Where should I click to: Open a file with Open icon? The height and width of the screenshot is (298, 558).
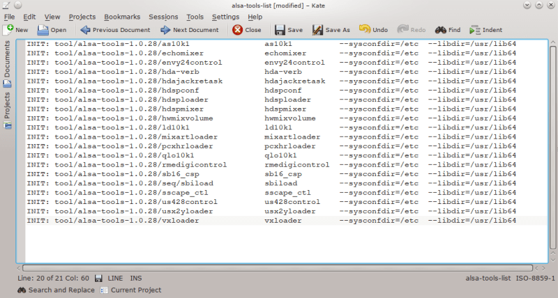pyautogui.click(x=43, y=30)
